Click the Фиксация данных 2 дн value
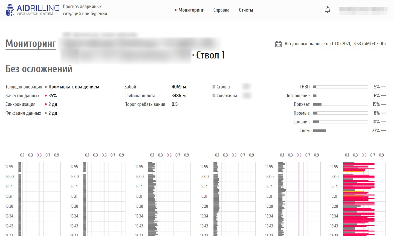The image size is (394, 236). point(53,113)
